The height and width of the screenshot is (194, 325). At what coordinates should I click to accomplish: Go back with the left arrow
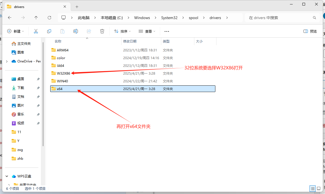pyautogui.click(x=10, y=18)
